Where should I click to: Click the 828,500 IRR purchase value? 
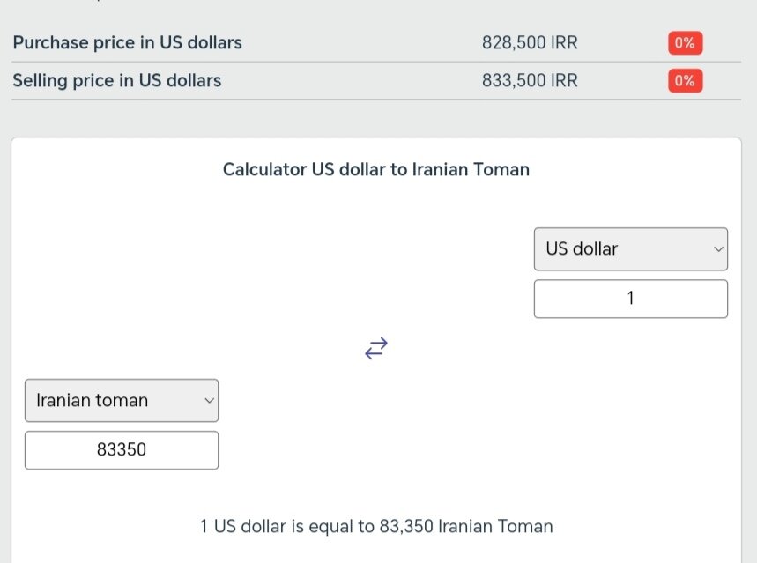coord(530,43)
